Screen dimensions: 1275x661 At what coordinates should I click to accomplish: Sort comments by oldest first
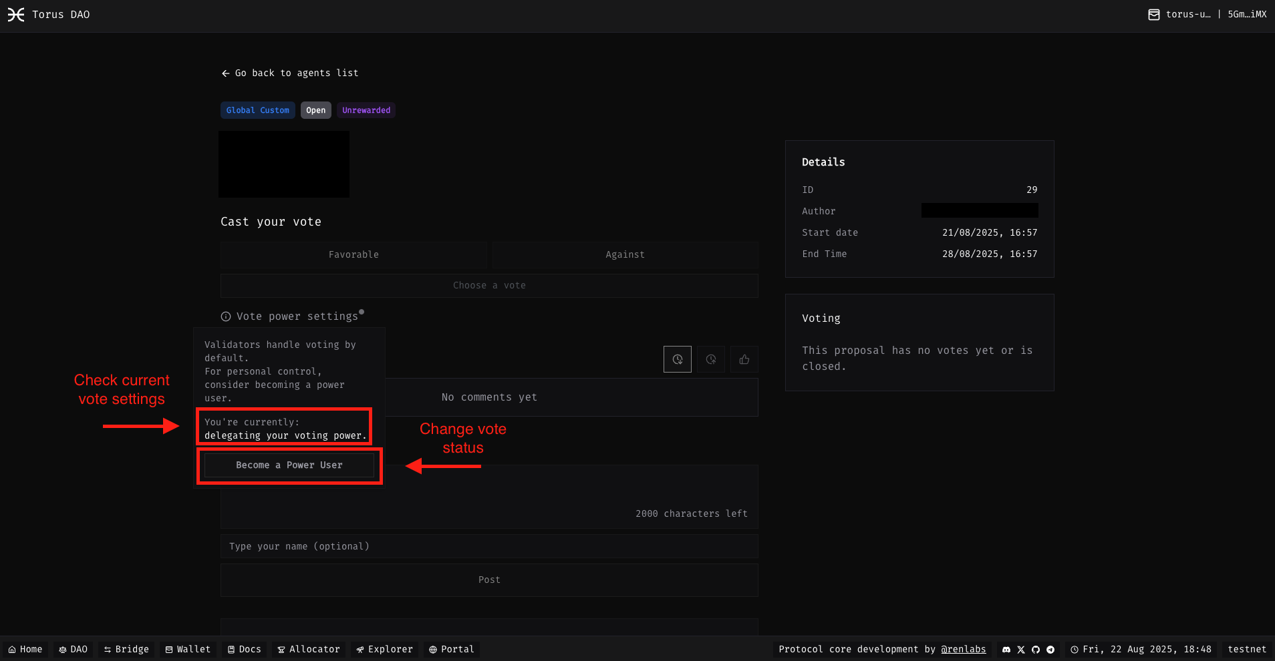coord(711,359)
